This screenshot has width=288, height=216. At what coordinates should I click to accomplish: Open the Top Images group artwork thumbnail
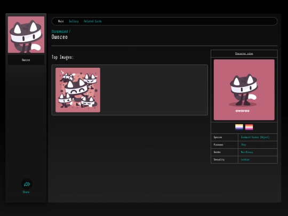click(78, 90)
